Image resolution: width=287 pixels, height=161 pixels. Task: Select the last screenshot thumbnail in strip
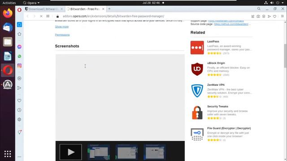[x=155, y=152]
